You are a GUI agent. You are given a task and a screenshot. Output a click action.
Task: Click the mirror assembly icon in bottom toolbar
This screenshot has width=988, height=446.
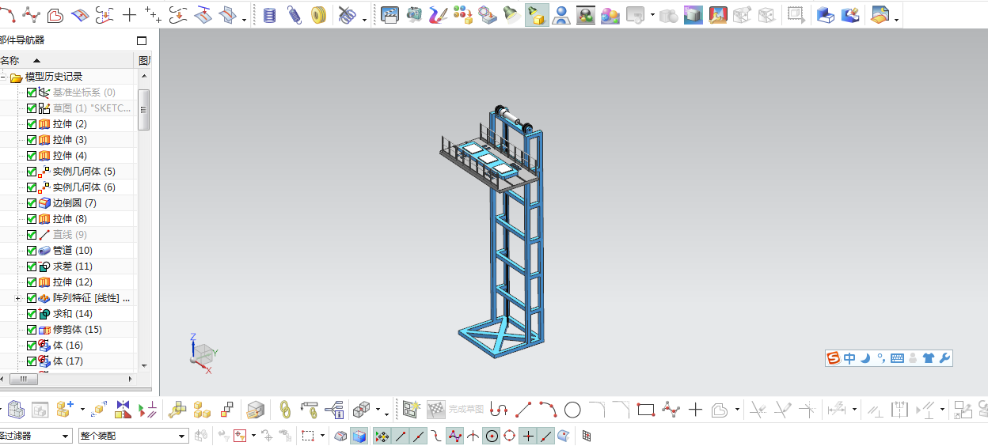click(123, 410)
